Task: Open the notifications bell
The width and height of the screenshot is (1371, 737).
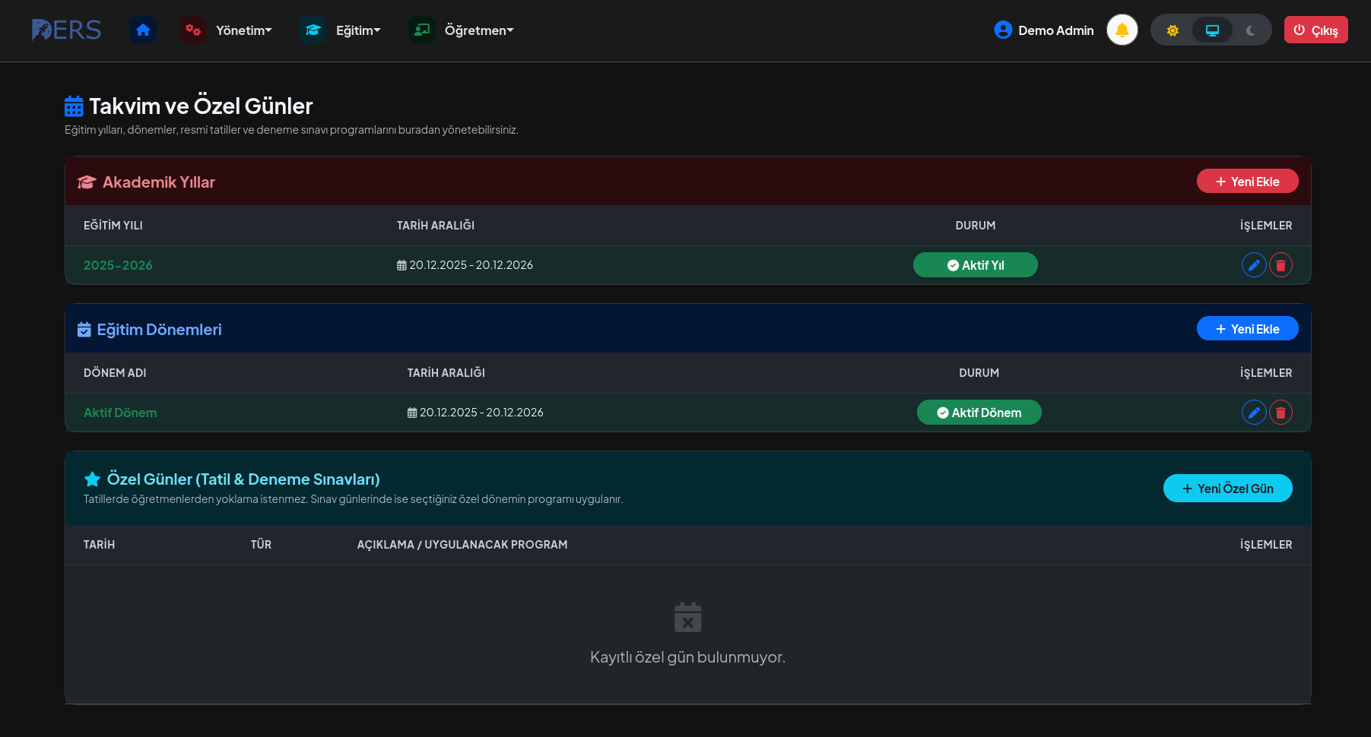Action: (x=1122, y=30)
